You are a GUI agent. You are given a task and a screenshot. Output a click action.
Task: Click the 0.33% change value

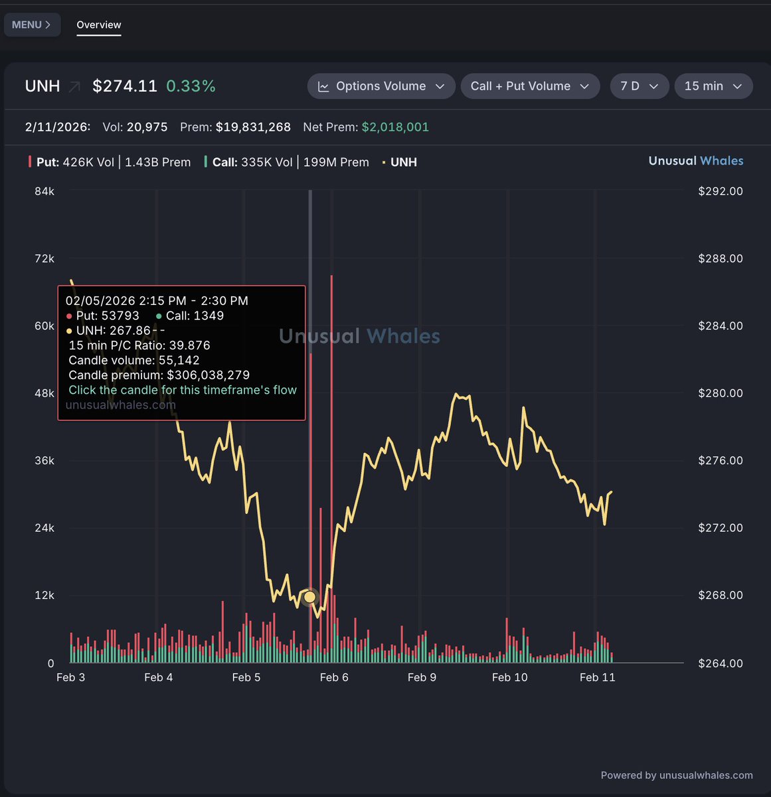tap(191, 86)
